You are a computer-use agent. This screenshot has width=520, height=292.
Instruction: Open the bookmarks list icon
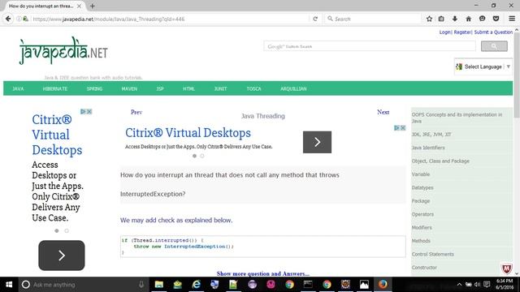click(x=441, y=19)
